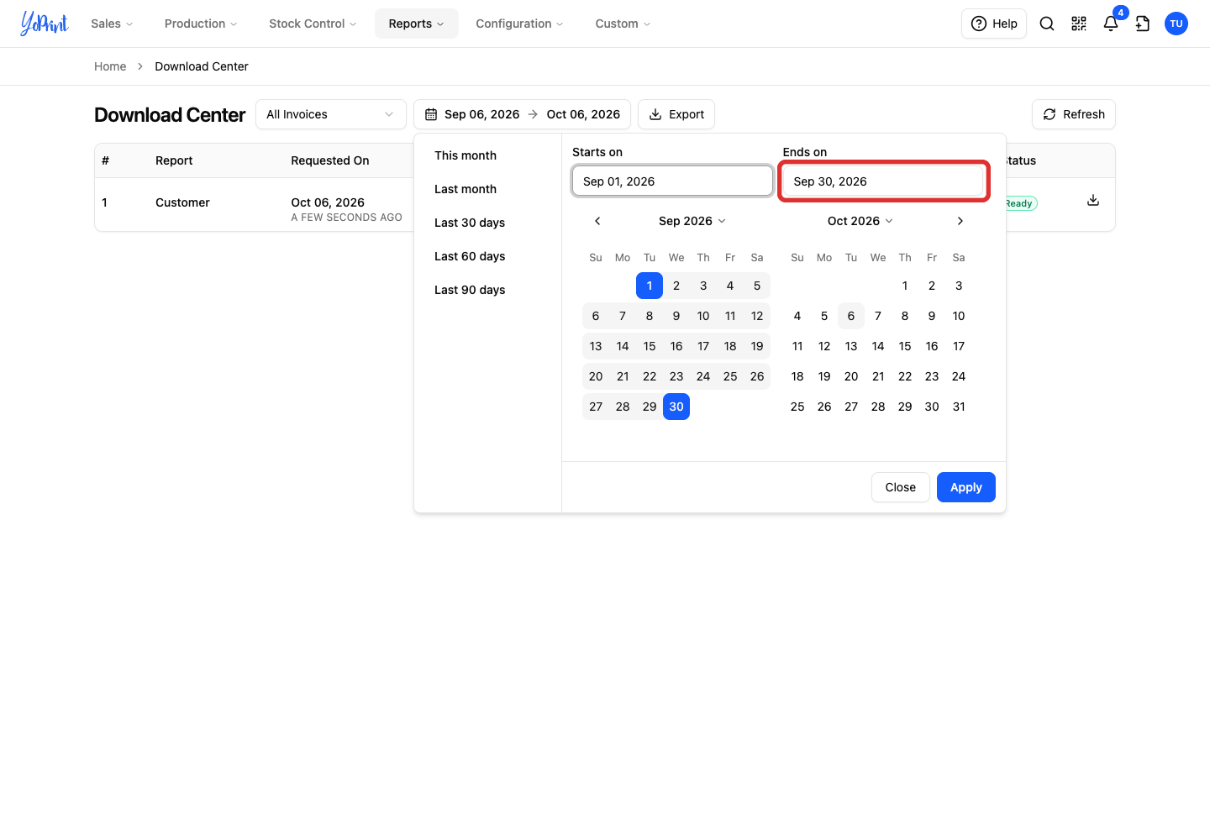Select the Download Center breadcrumb text
The width and height of the screenshot is (1210, 840).
202,66
